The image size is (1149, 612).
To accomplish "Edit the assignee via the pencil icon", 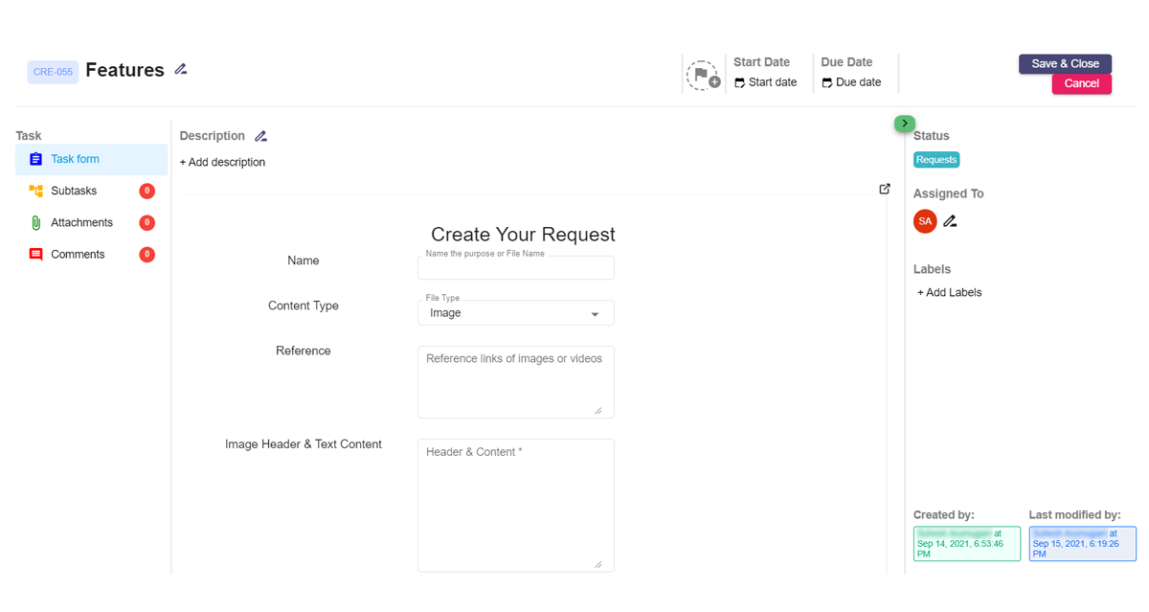I will [x=949, y=220].
